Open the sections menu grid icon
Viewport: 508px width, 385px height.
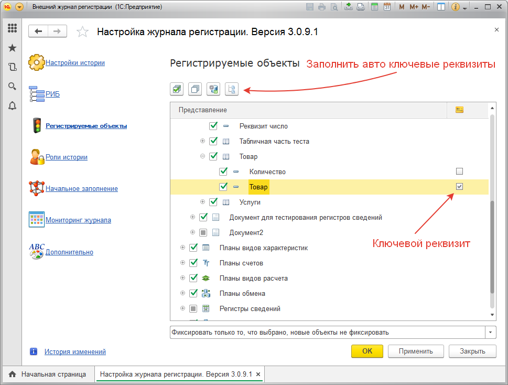13,28
